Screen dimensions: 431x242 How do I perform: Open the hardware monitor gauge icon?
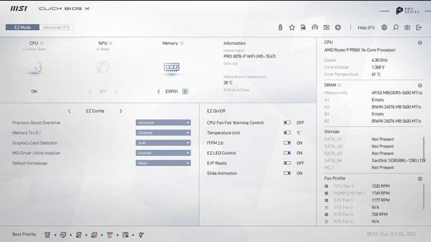coord(314,27)
